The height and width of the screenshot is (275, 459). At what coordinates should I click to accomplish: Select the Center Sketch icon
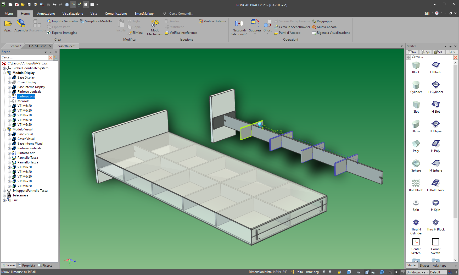pyautogui.click(x=416, y=242)
